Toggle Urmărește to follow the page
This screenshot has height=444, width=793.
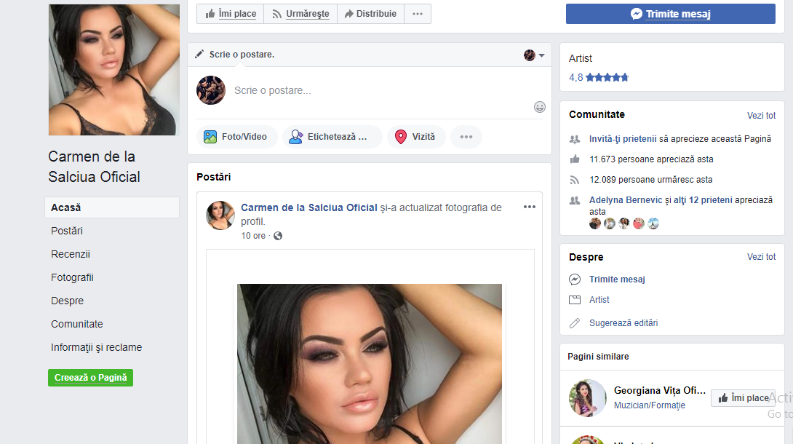[x=300, y=14]
